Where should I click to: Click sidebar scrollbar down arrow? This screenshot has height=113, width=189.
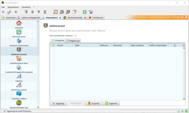(x=38, y=107)
